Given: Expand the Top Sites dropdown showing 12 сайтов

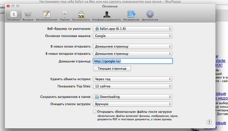Looking at the screenshot, I should coord(133,86).
